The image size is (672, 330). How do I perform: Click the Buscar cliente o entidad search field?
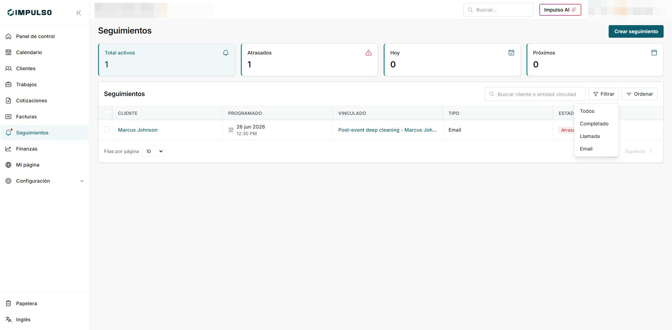pyautogui.click(x=535, y=94)
